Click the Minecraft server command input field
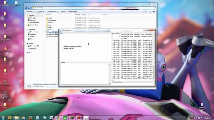The height and width of the screenshot is (120, 214). (x=133, y=84)
